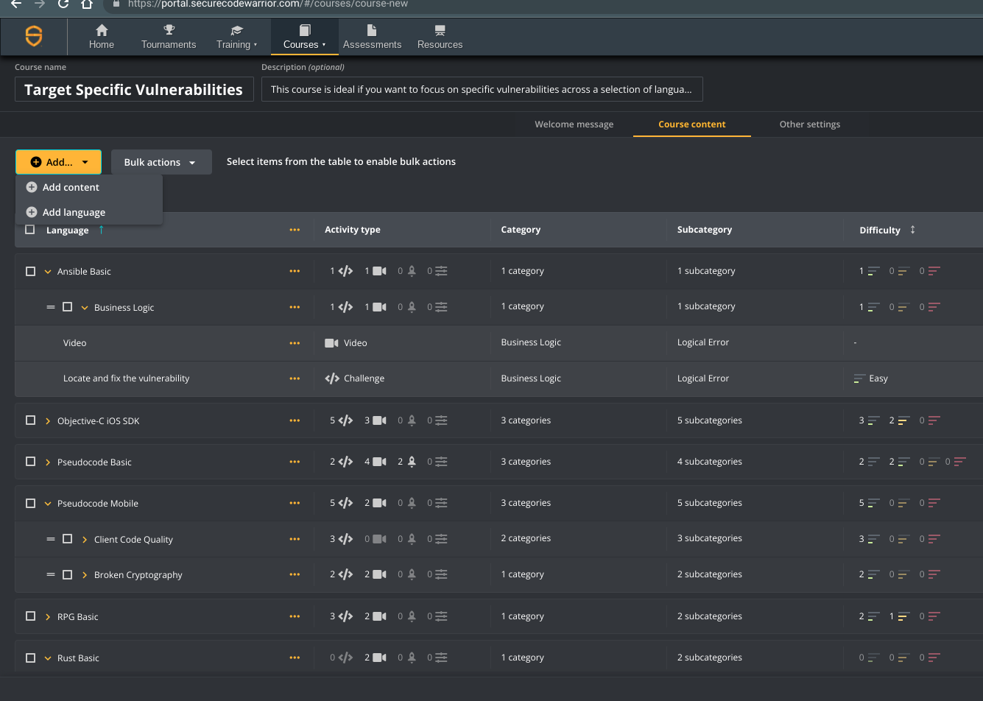This screenshot has height=701, width=983.
Task: Edit the course Description field
Action: tap(482, 89)
